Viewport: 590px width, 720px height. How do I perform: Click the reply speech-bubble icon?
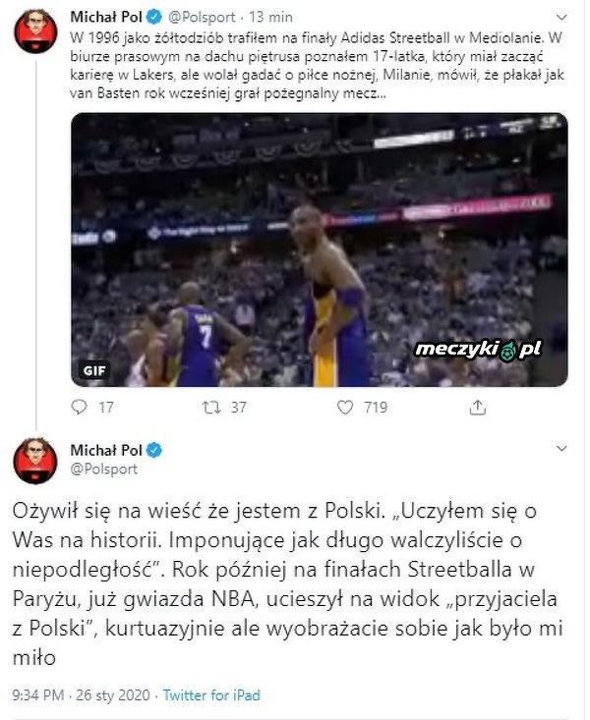click(x=80, y=407)
